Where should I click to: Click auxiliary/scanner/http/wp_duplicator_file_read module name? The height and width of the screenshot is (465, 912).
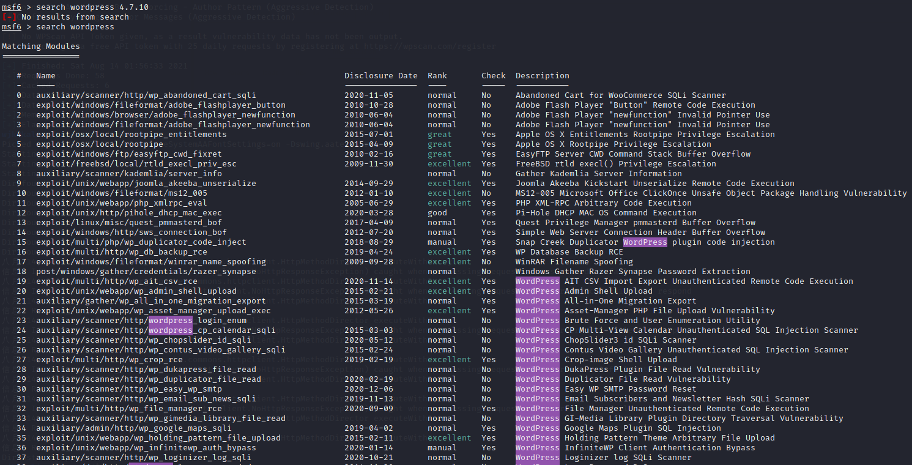click(149, 379)
